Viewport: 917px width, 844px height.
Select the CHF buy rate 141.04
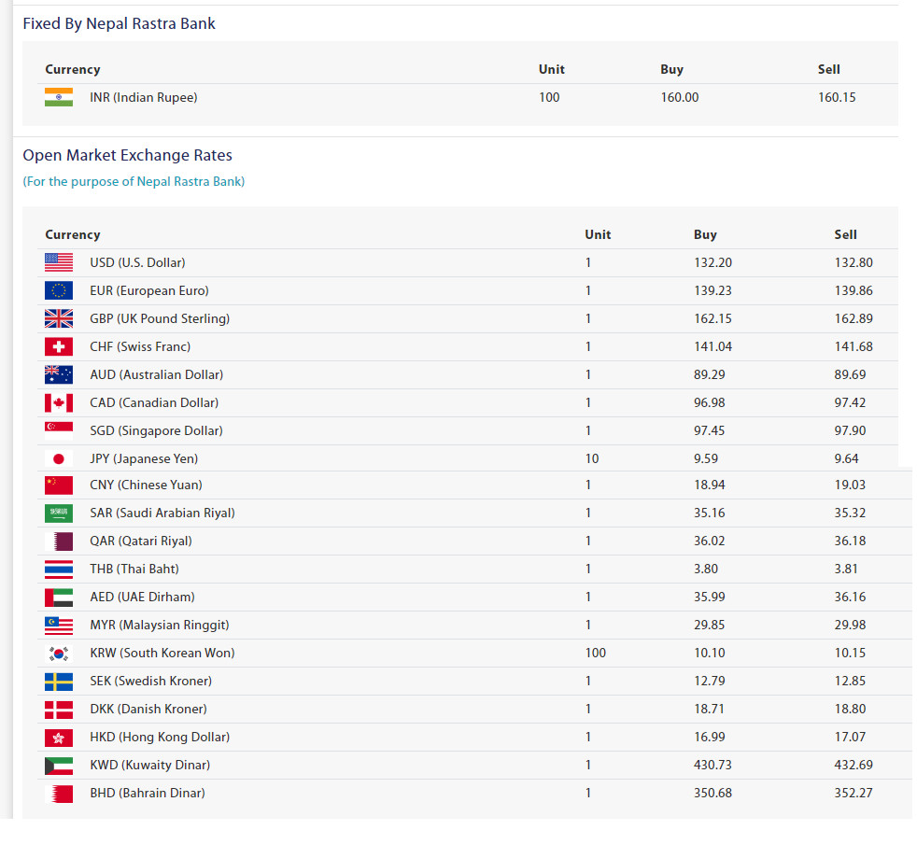712,346
